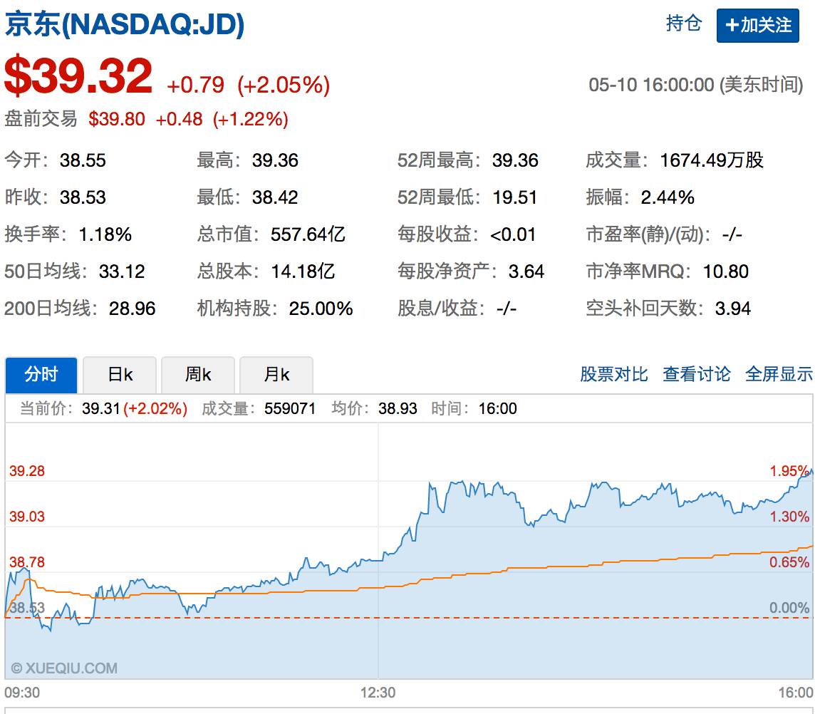Screen dimensions: 815x714
Task: Click the $39.32 current price
Action: point(78,76)
